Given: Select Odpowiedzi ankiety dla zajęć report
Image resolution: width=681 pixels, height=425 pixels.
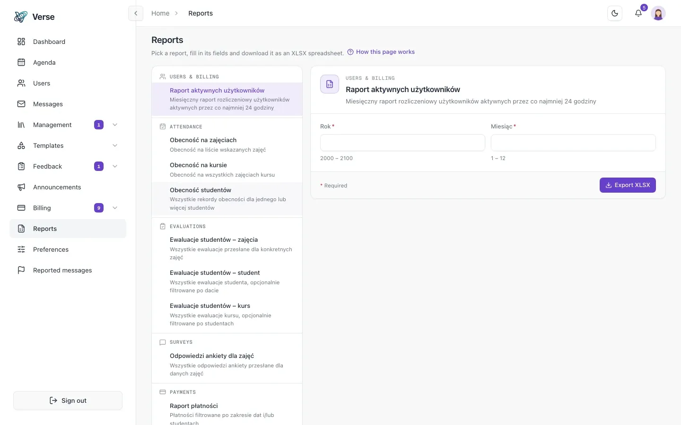Looking at the screenshot, I should [227, 365].
